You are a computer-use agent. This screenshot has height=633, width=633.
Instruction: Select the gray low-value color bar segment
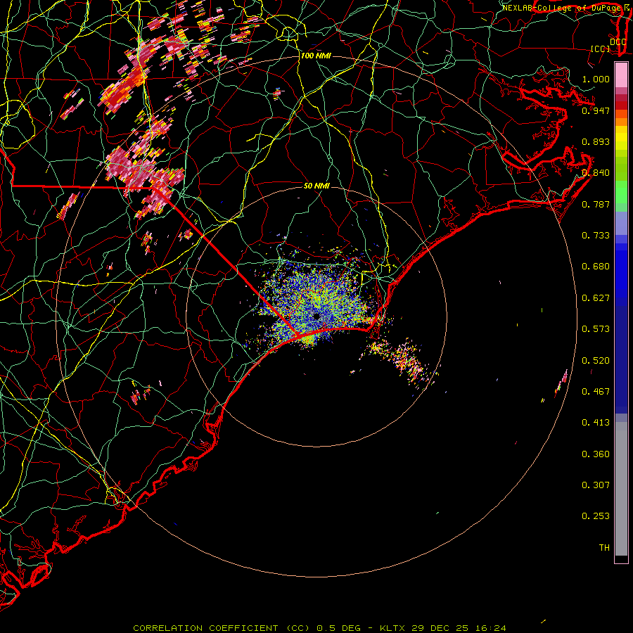tap(621, 489)
